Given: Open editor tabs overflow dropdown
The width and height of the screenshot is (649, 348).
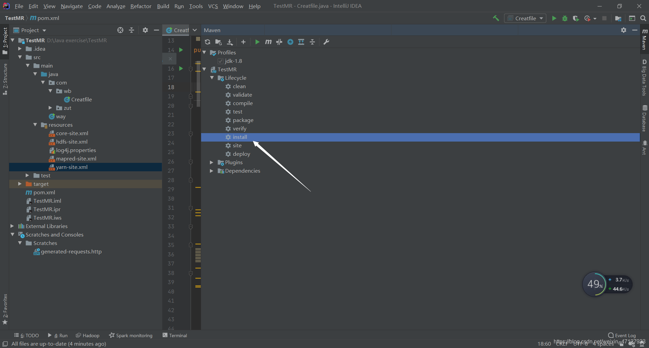Looking at the screenshot, I should (195, 30).
